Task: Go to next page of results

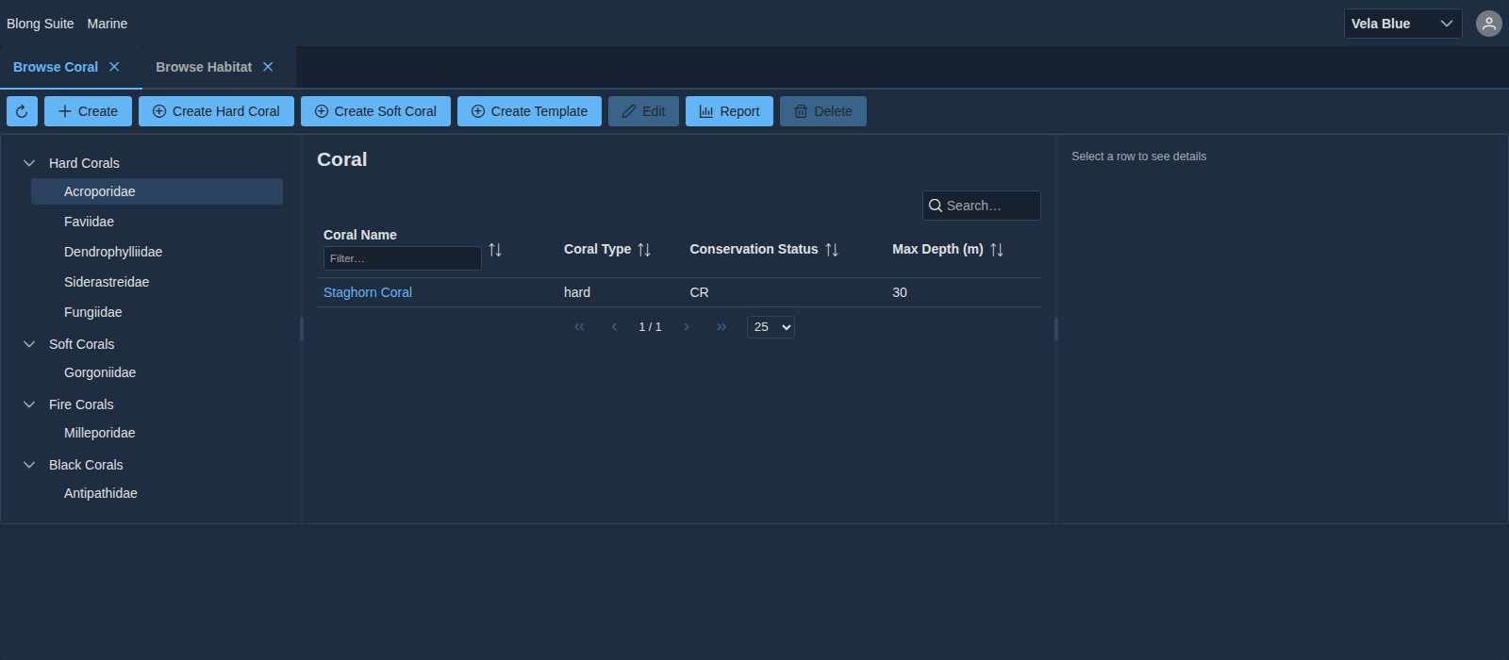Action: (x=687, y=327)
